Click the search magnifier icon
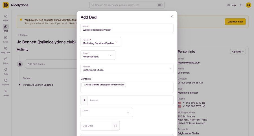Image resolution: width=254 pixels, height=136 pixels. click(x=93, y=5)
